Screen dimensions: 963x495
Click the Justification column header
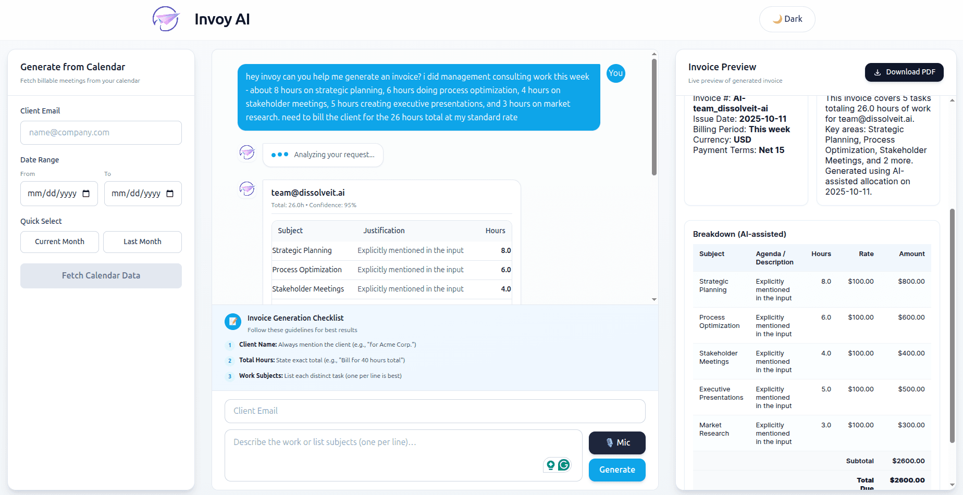coord(384,231)
